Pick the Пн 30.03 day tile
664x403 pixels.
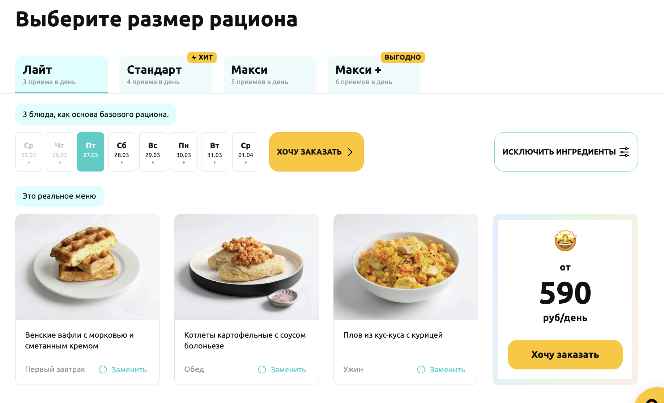[x=184, y=152]
